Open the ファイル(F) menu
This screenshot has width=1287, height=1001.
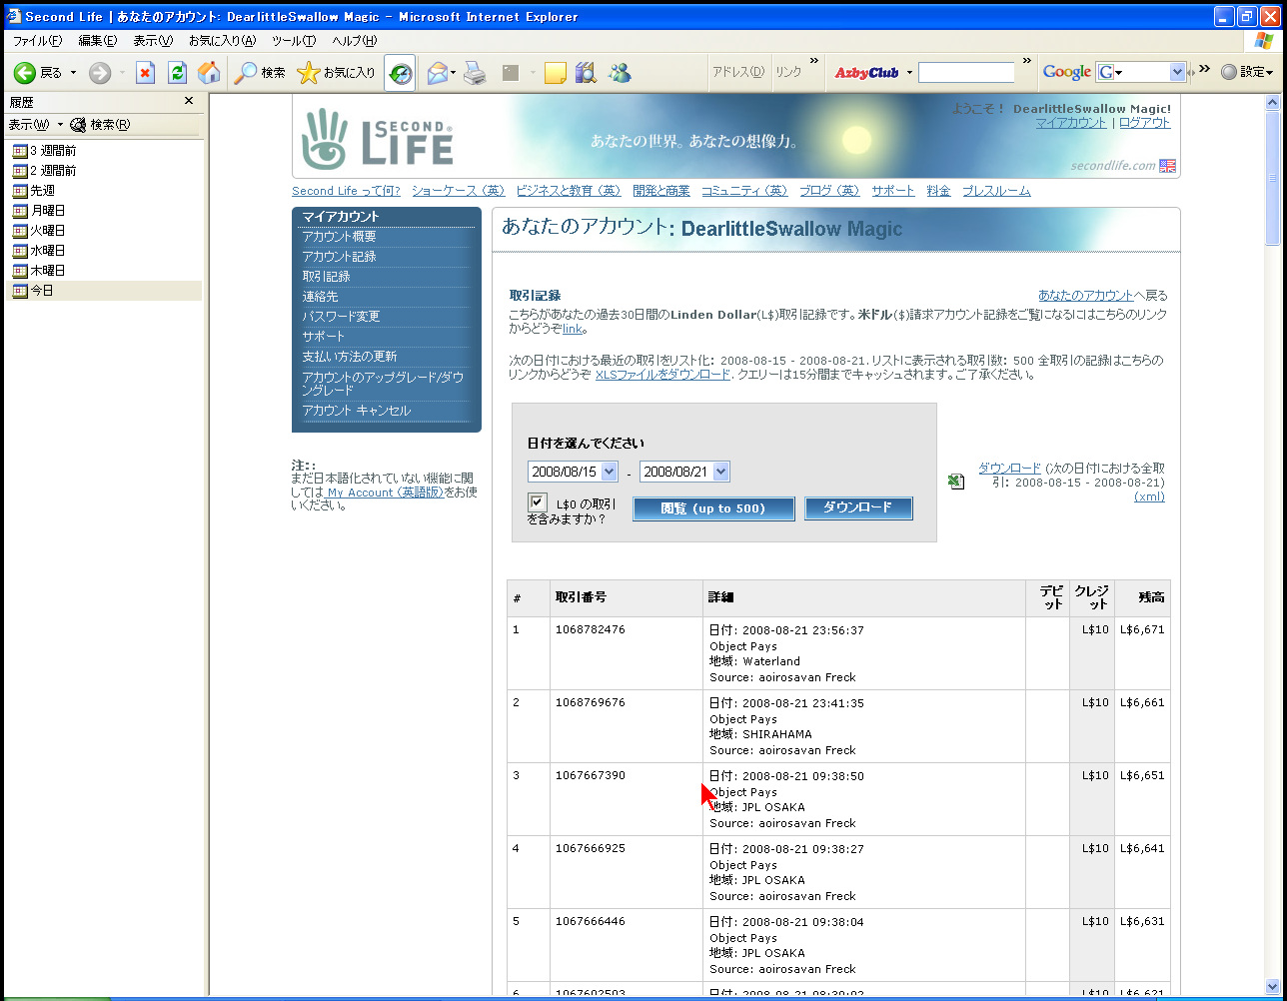(x=37, y=41)
